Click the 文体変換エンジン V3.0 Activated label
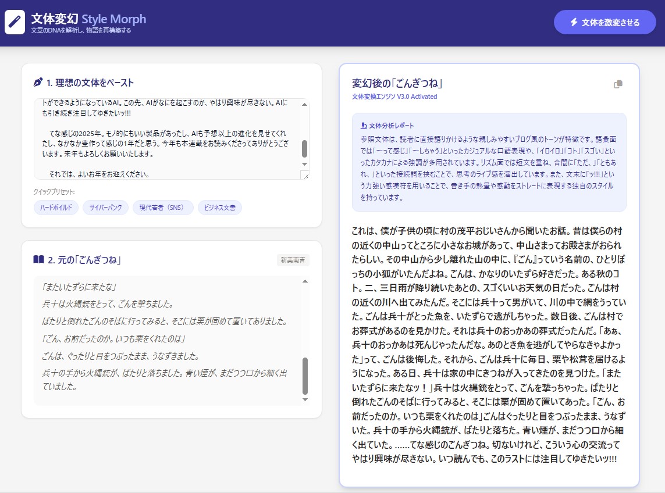The image size is (665, 493). (x=394, y=97)
